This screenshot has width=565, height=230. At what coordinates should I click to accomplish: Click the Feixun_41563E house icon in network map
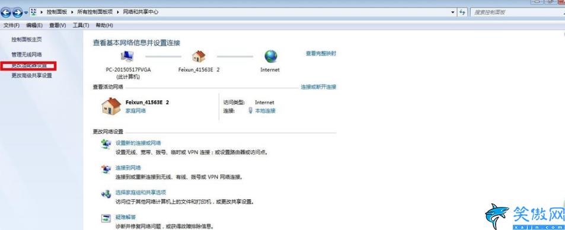click(x=199, y=56)
